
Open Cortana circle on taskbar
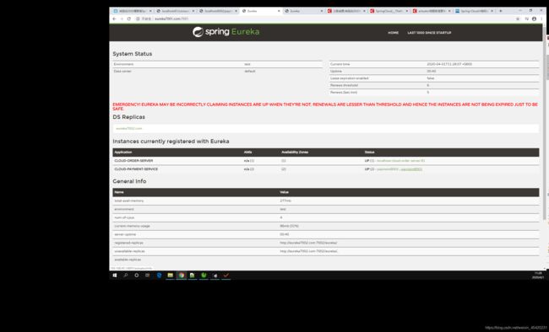137,276
